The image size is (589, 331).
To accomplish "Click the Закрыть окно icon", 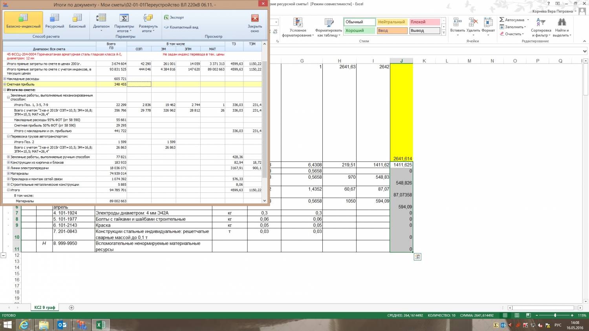I will 255,18.
